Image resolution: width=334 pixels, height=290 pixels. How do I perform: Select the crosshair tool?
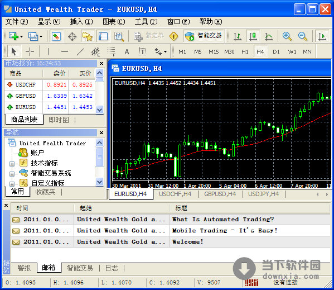click(30, 51)
